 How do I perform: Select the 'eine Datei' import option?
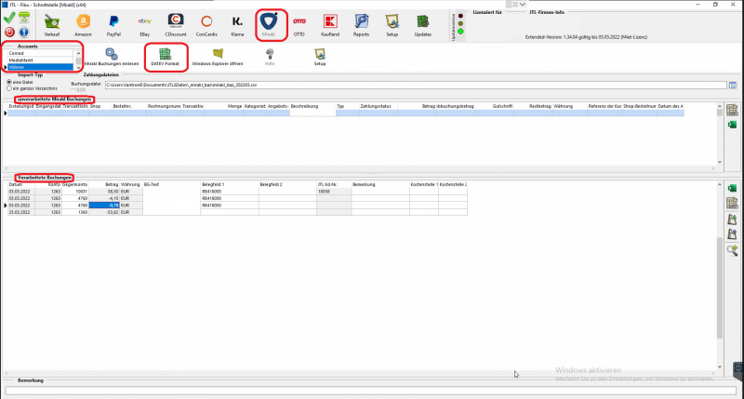coord(8,83)
